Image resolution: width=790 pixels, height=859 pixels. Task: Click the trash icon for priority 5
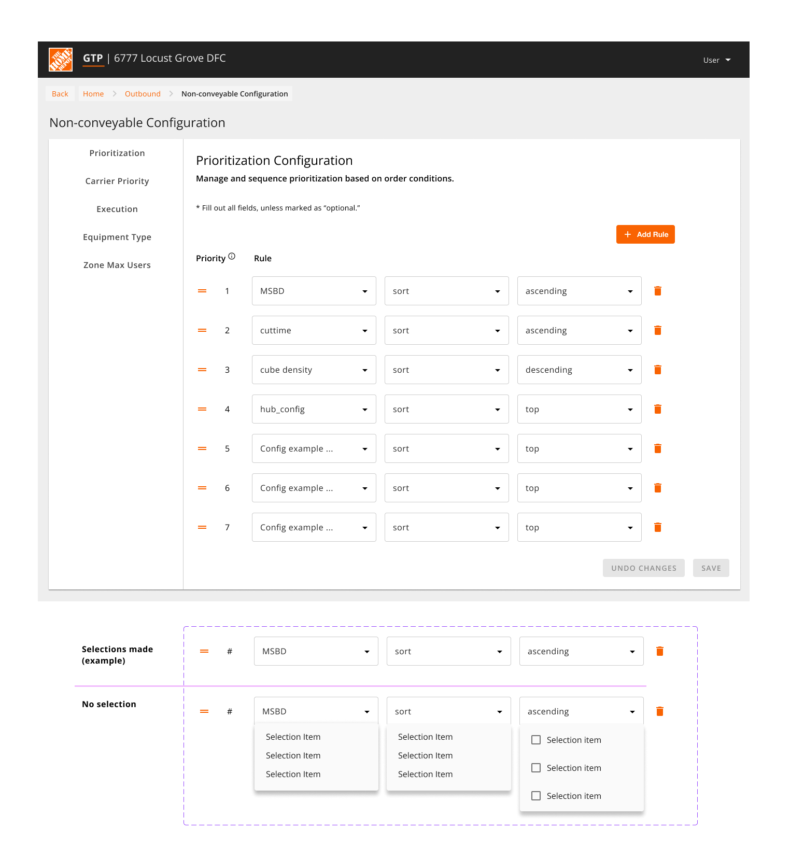(658, 448)
